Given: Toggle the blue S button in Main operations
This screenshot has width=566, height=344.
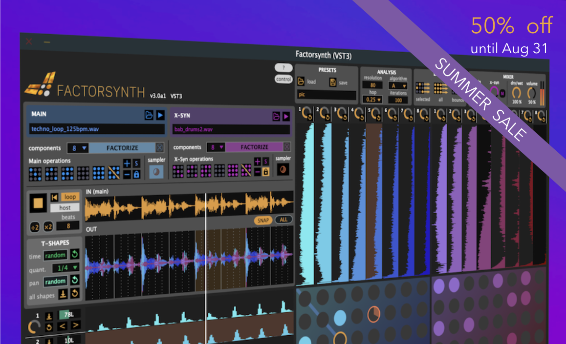Looking at the screenshot, I should coord(136,163).
